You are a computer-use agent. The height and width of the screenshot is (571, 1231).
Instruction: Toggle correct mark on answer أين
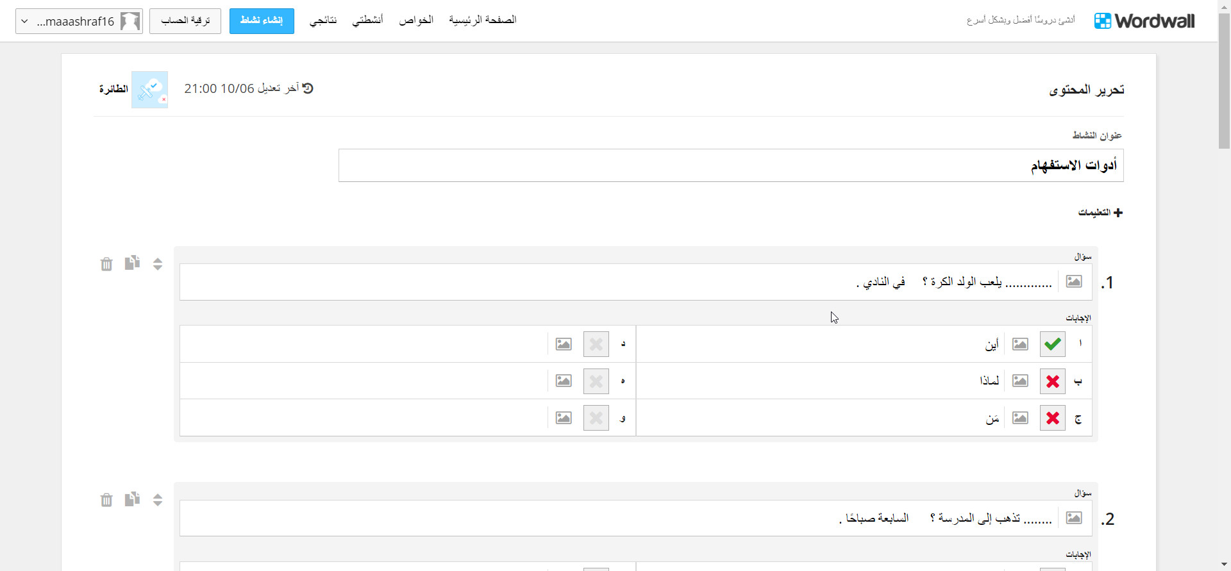tap(1052, 344)
